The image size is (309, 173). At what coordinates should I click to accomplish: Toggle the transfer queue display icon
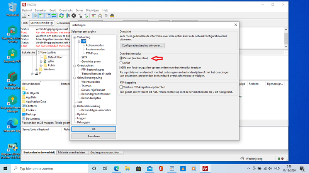(53, 16)
